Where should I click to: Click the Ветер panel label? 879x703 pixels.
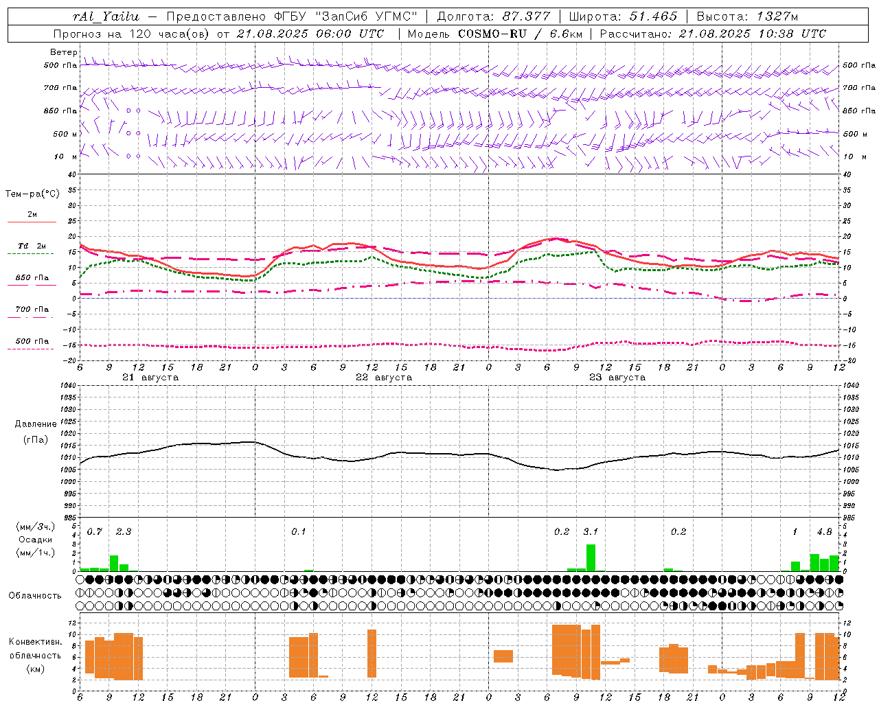click(x=63, y=52)
